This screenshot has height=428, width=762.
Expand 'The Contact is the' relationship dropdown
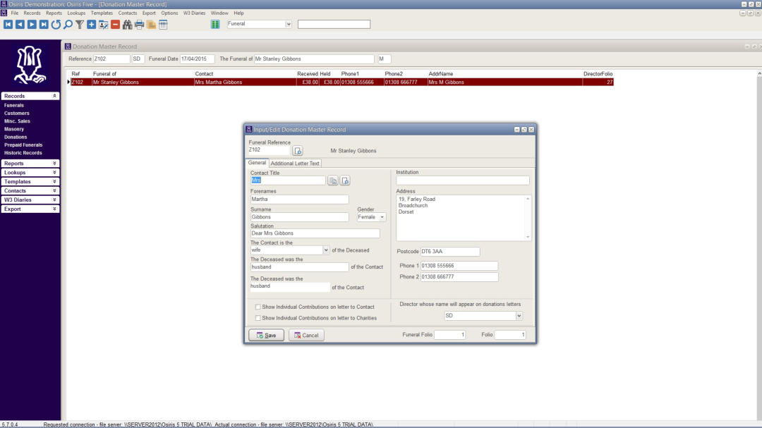(326, 250)
